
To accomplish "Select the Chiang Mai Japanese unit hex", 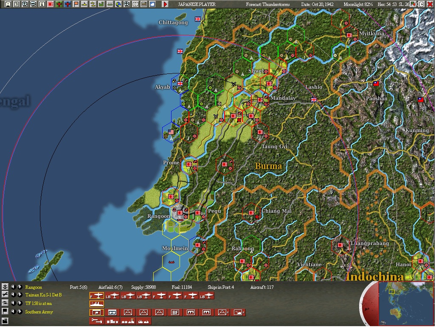I will pos(251,213).
